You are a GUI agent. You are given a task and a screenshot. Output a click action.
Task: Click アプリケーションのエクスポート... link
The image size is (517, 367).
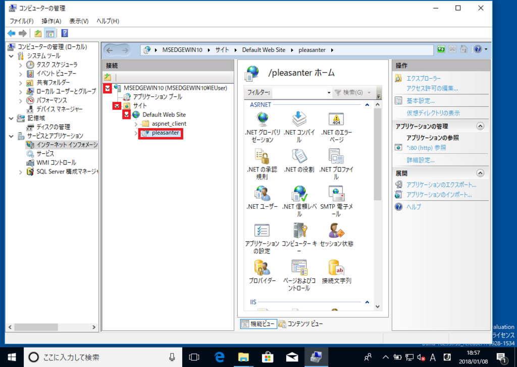441,185
